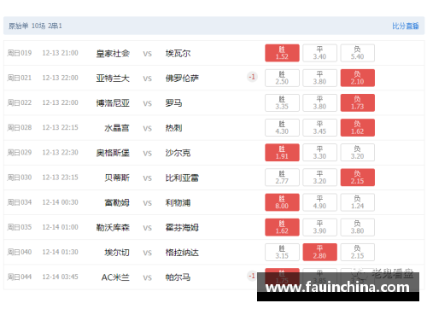
Task: Click away team 沙尔克
Action: 178,153
